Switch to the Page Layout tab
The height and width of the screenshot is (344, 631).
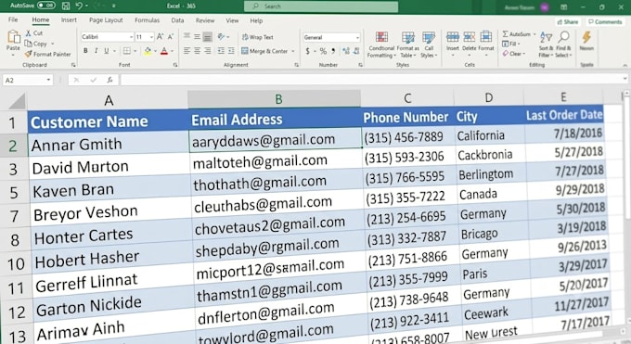pos(106,19)
